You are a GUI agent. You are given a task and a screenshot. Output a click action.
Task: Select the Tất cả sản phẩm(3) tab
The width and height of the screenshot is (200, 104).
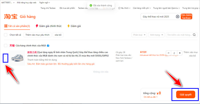pyautogui.click(x=17, y=26)
